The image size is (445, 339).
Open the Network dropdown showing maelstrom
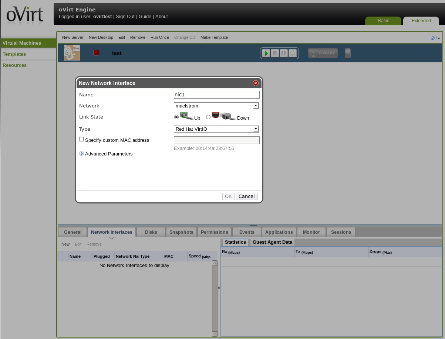coord(216,106)
